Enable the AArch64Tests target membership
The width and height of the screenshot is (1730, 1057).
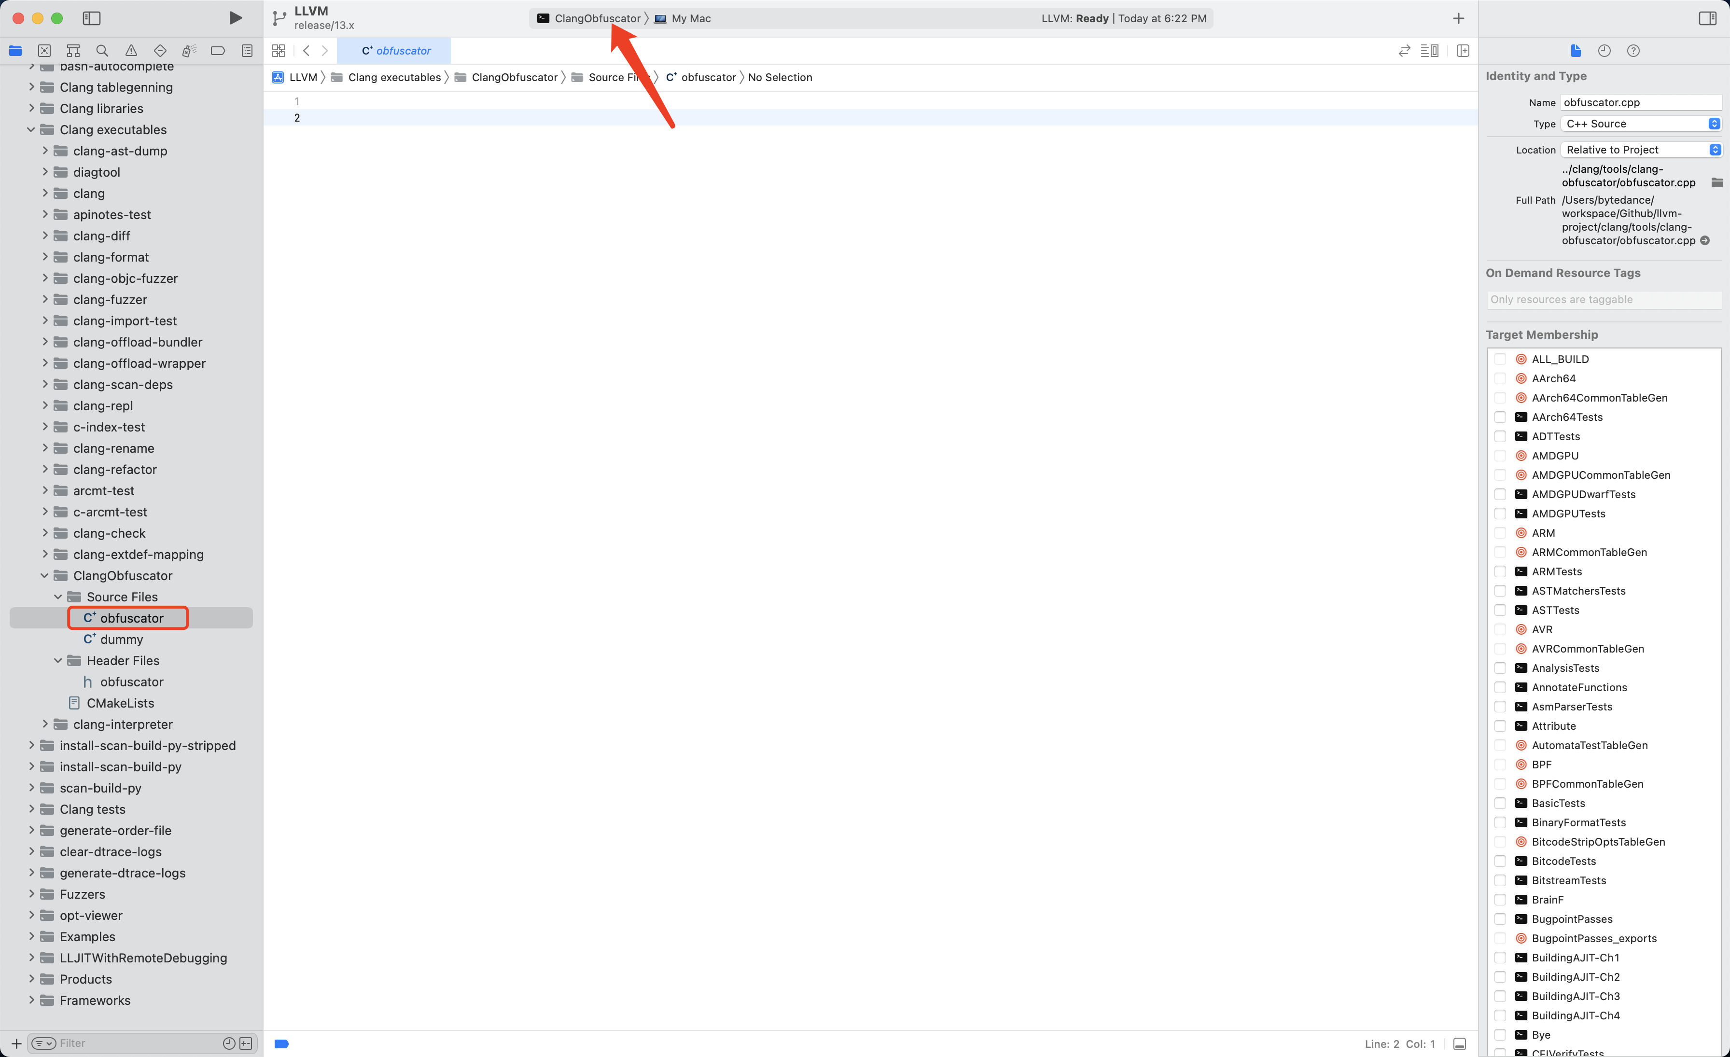[1500, 417]
